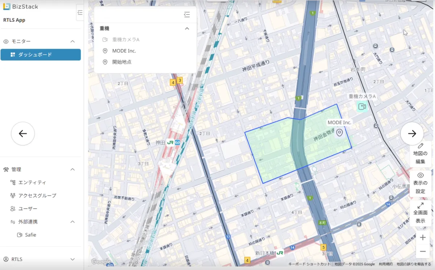The image size is (435, 270).
Task: Go to next view with right arrow
Action: pos(412,134)
